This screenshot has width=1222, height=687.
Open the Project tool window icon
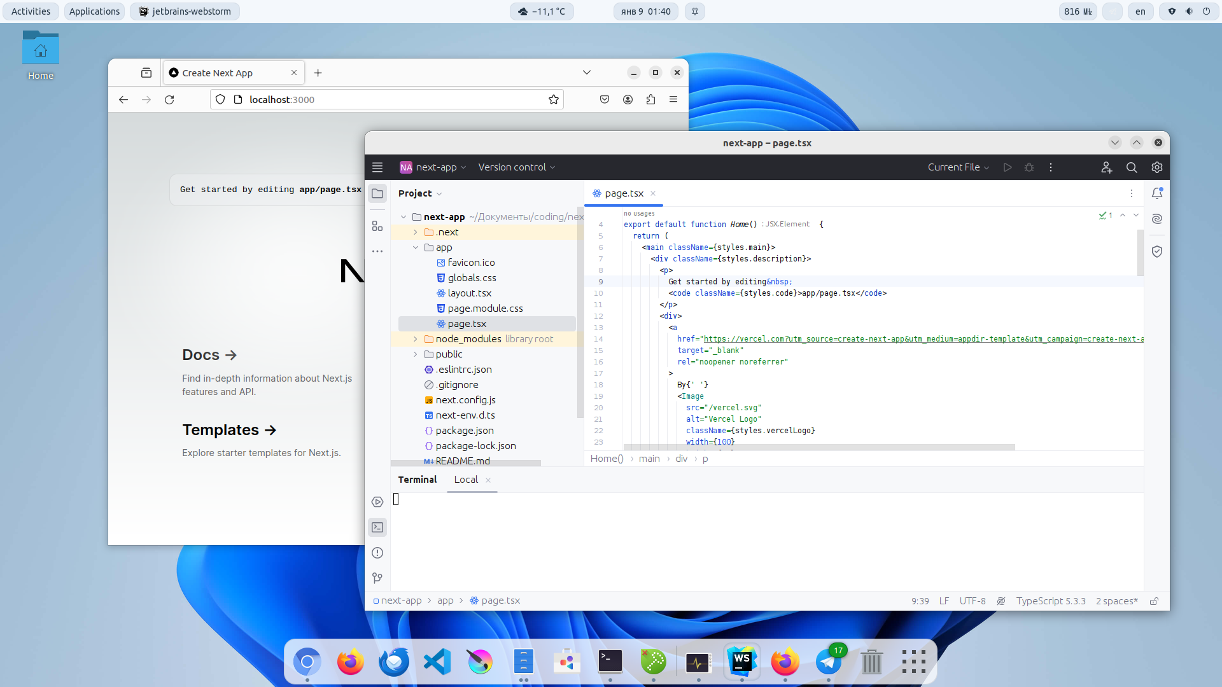pos(377,193)
